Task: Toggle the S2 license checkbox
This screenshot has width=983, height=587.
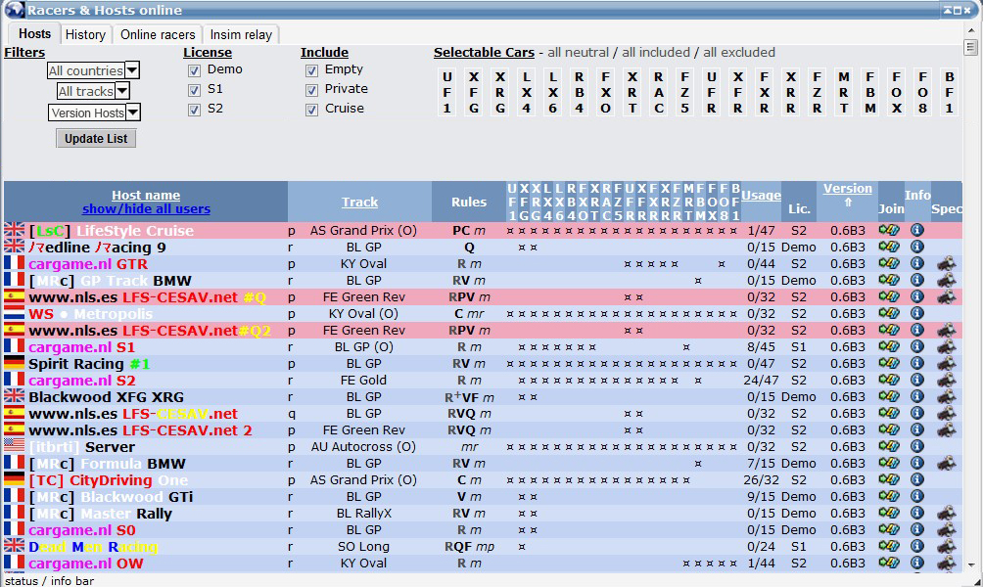Action: (x=194, y=110)
